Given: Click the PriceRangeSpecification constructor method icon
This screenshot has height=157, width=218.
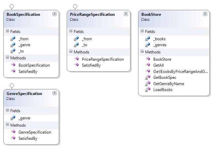Looking at the screenshot, I should click(76, 59).
